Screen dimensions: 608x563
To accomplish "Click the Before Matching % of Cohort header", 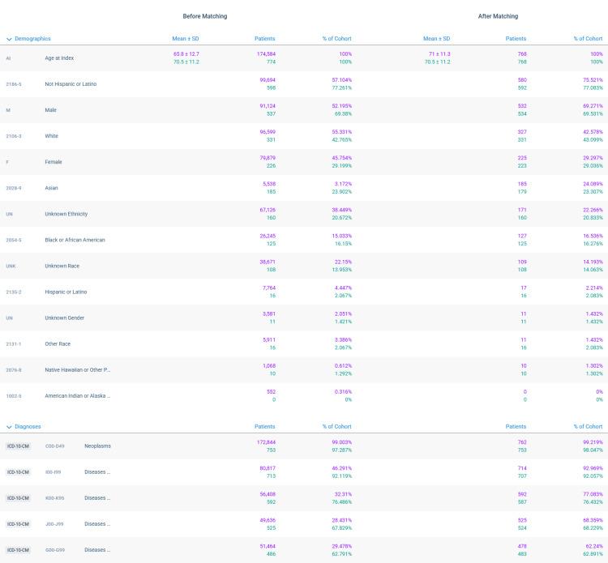I will tap(336, 39).
